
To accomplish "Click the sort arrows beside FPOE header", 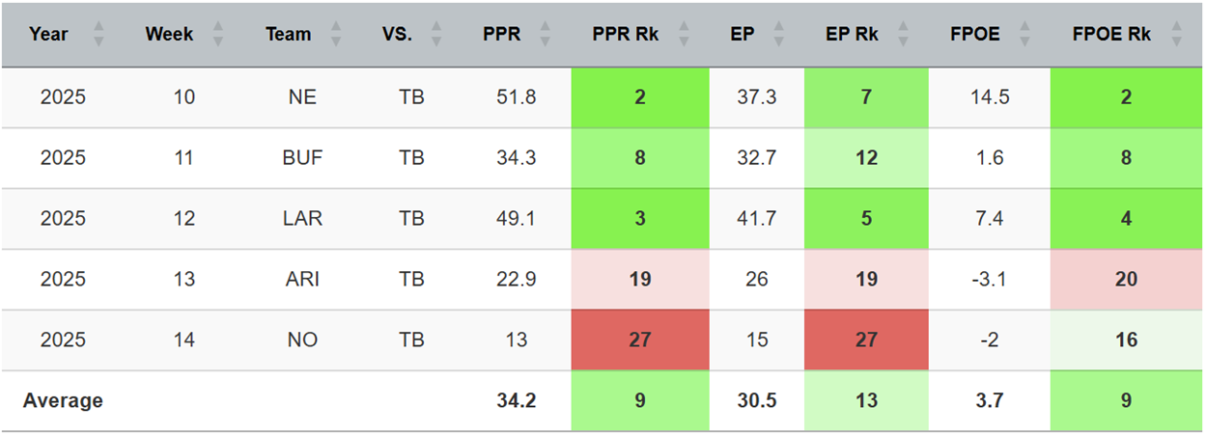I will tap(1024, 35).
